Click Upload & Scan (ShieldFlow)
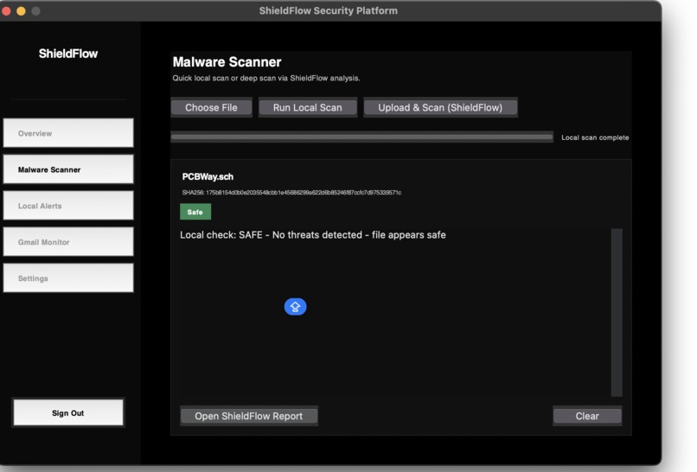The image size is (697, 472). point(440,107)
